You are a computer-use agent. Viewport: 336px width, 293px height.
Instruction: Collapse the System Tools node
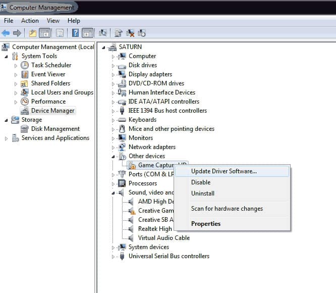pyautogui.click(x=6, y=57)
